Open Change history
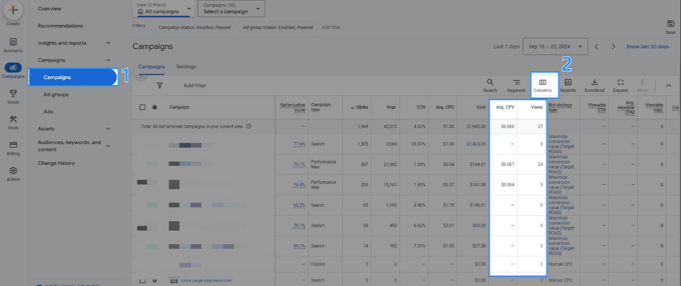681x286 pixels. coord(56,163)
